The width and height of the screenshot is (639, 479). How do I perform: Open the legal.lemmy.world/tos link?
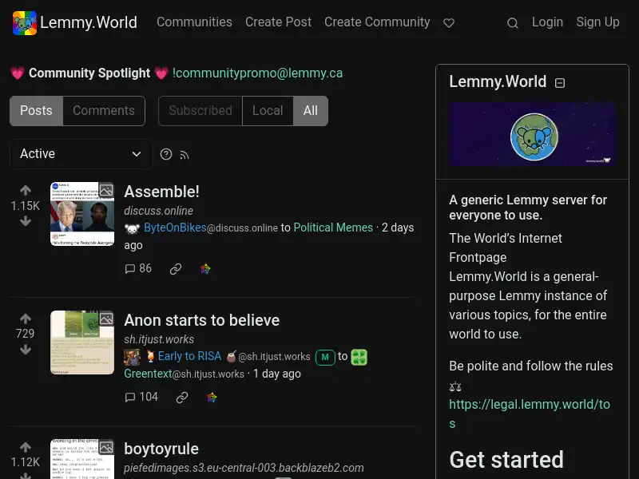pyautogui.click(x=530, y=414)
